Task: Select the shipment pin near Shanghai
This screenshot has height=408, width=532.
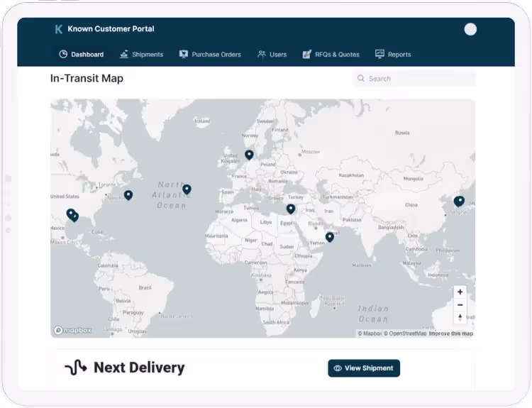Action: 459,202
